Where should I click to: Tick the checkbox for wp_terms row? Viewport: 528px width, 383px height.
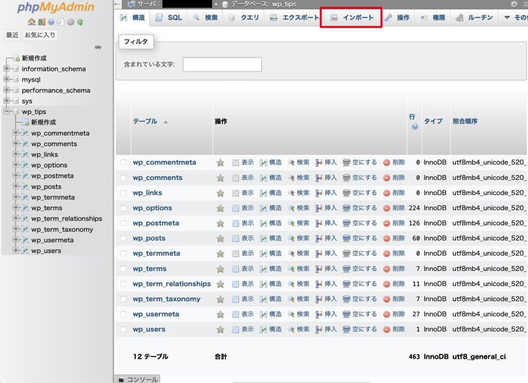tap(123, 269)
